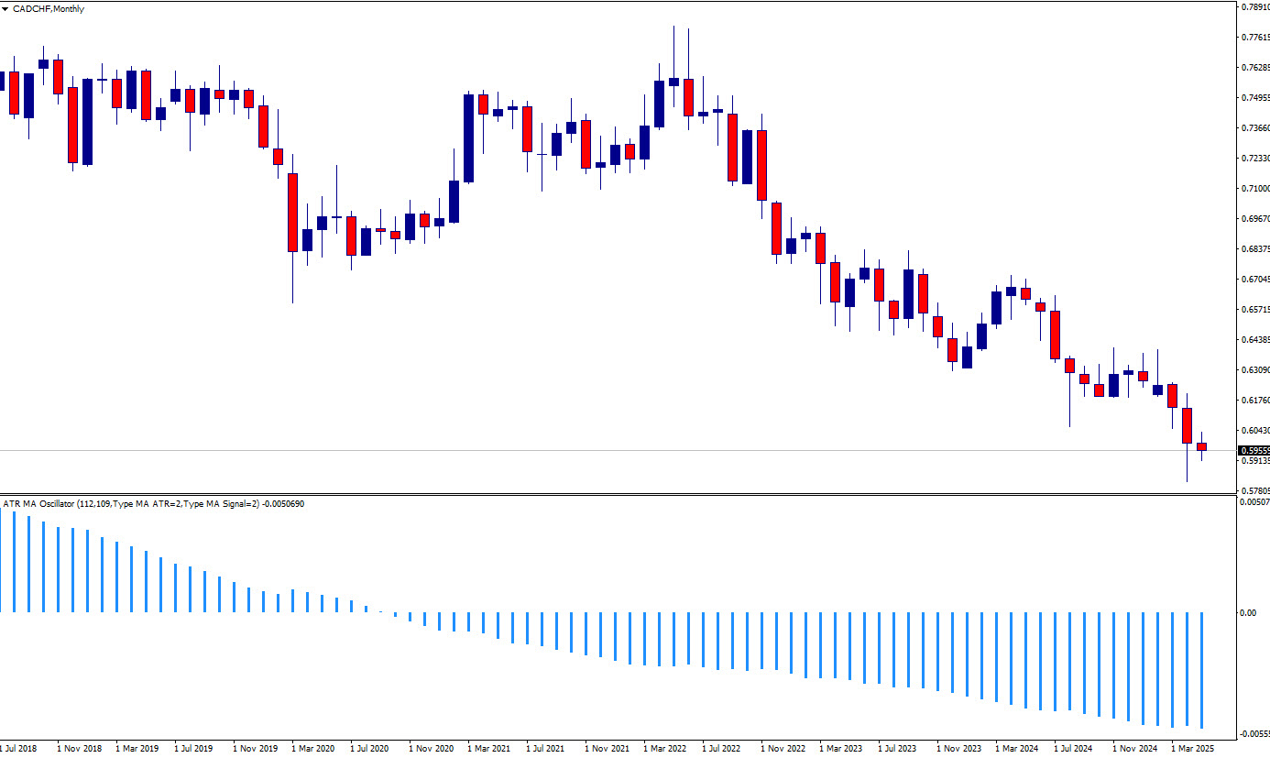Click the 0.57805 price axis label
The height and width of the screenshot is (758, 1270).
[1254, 491]
